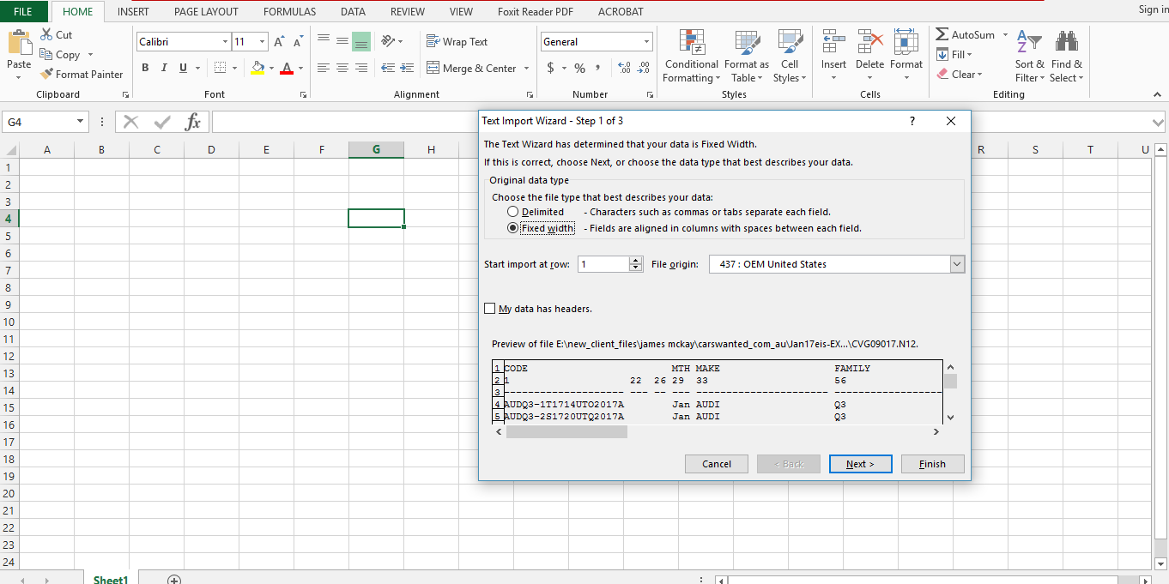
Task: Open the font size dropdown
Action: coord(262,41)
